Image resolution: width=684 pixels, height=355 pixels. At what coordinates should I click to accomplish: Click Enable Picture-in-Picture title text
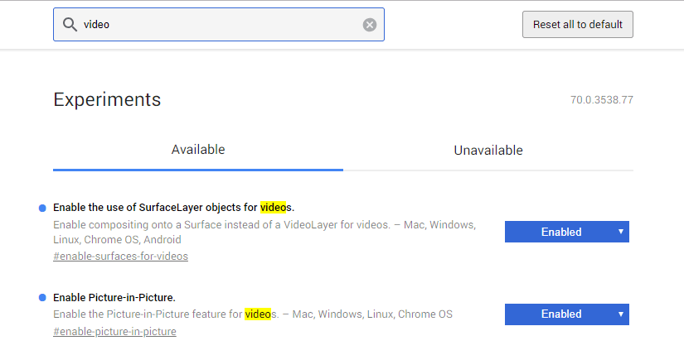click(114, 297)
